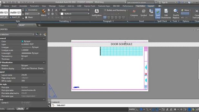Open the Arial font dropdown
Viewport: 199px width, 112px height.
click(74, 10)
